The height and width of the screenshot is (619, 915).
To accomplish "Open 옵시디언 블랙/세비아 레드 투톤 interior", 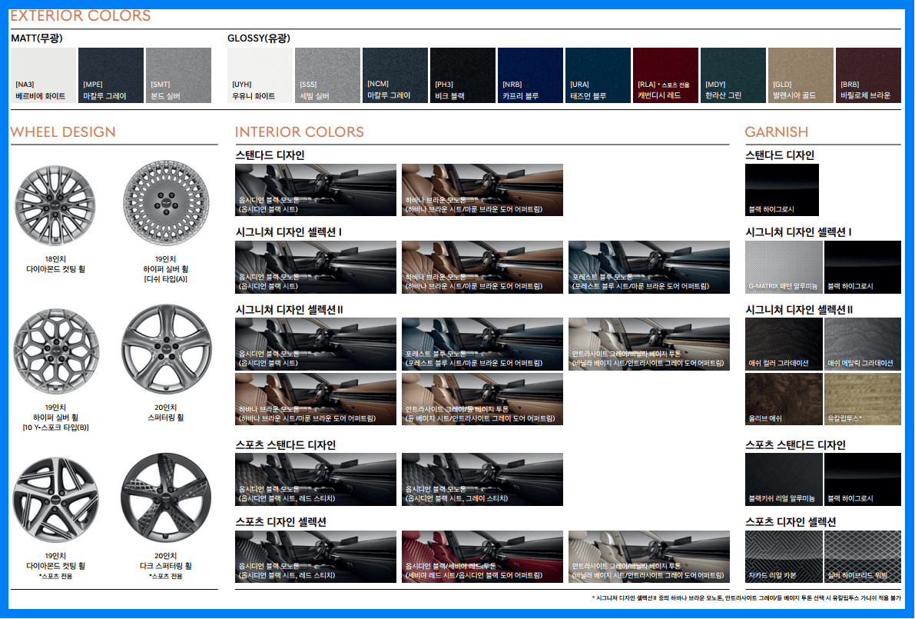I will 482,557.
